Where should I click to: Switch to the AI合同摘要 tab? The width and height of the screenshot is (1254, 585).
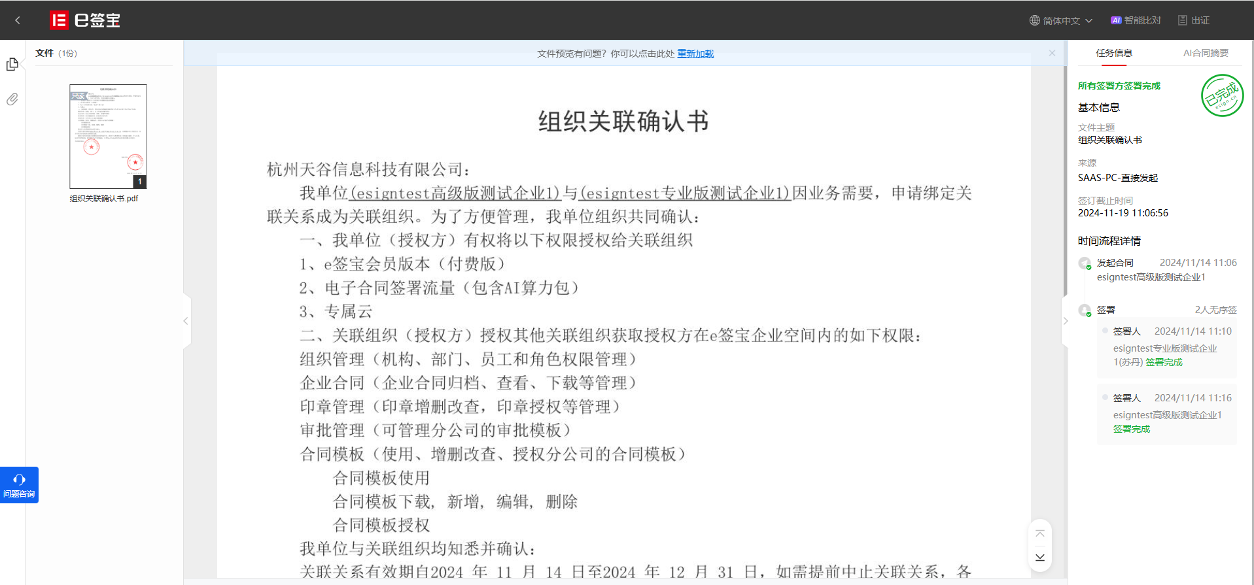(x=1206, y=53)
